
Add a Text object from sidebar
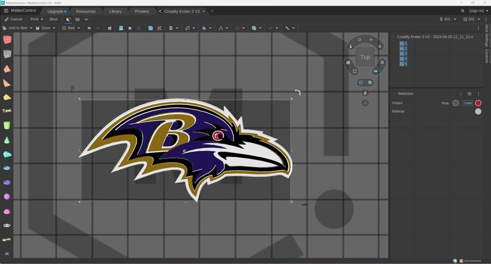click(7, 111)
